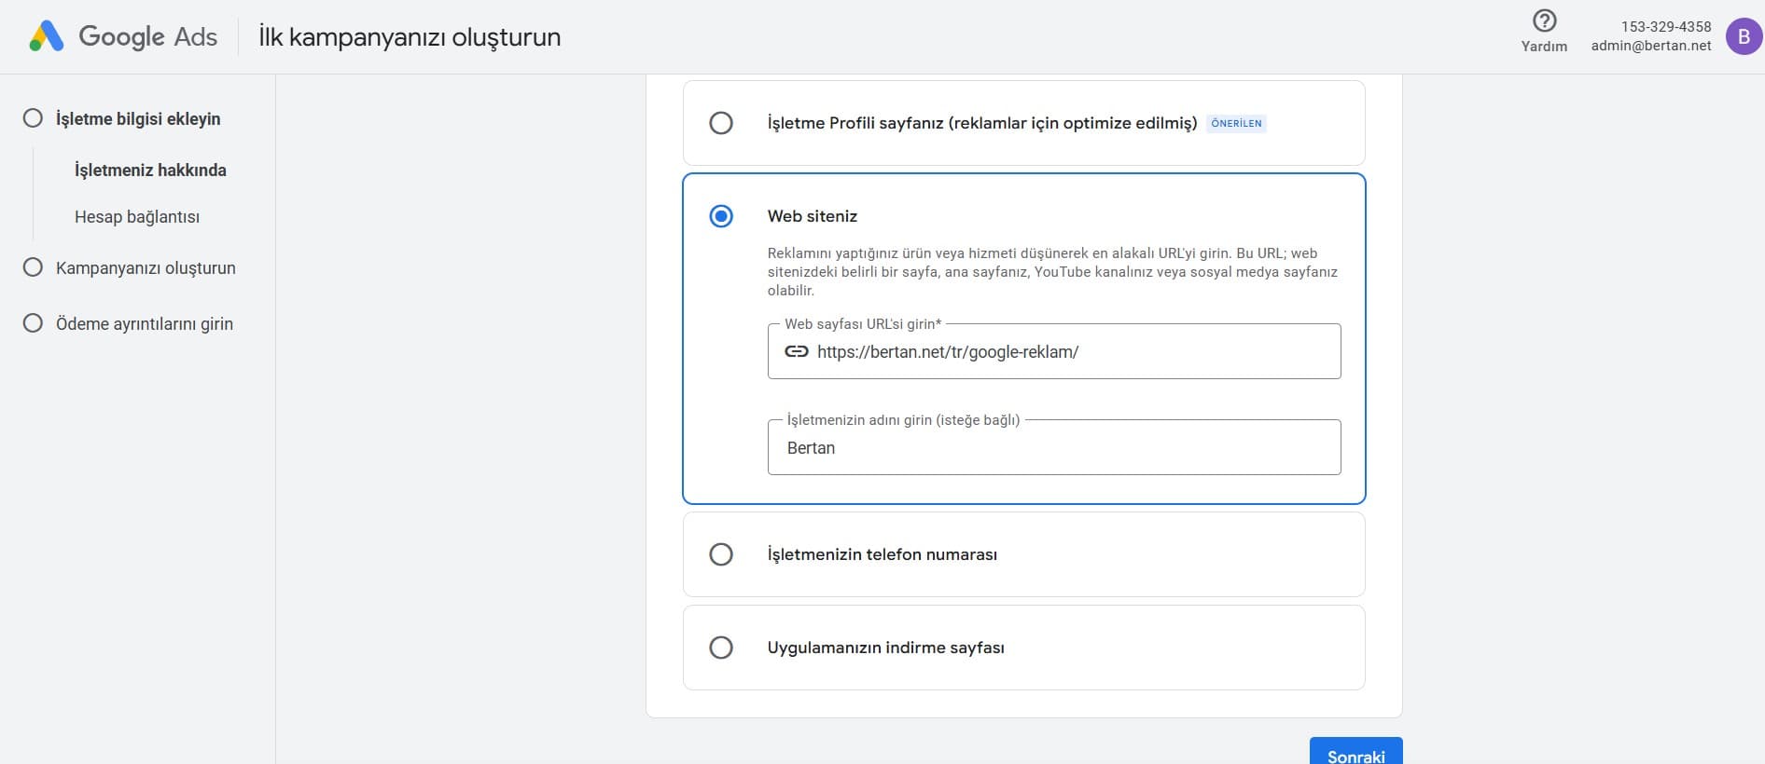Click the link icon in the URL field
The height and width of the screenshot is (764, 1765).
pos(797,351)
